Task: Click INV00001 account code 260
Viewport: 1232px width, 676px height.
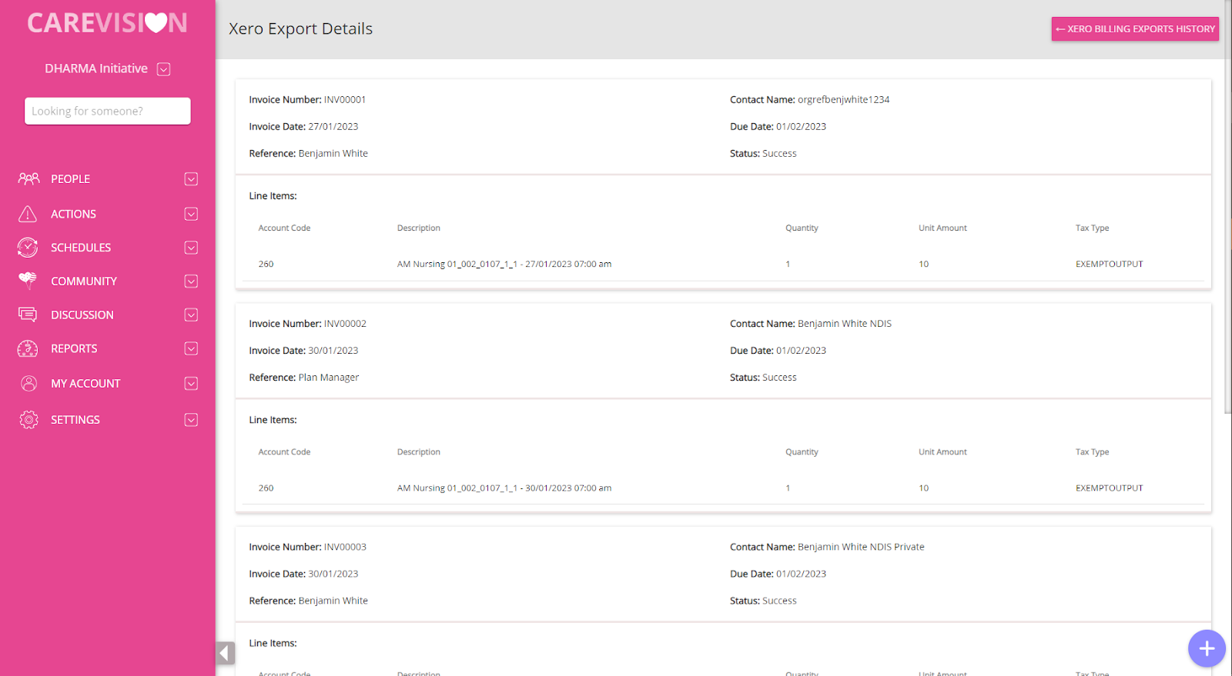Action: click(266, 264)
